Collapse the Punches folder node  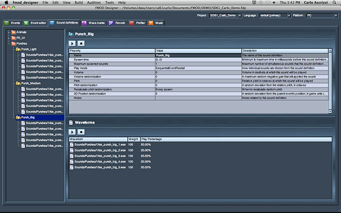click(x=9, y=43)
